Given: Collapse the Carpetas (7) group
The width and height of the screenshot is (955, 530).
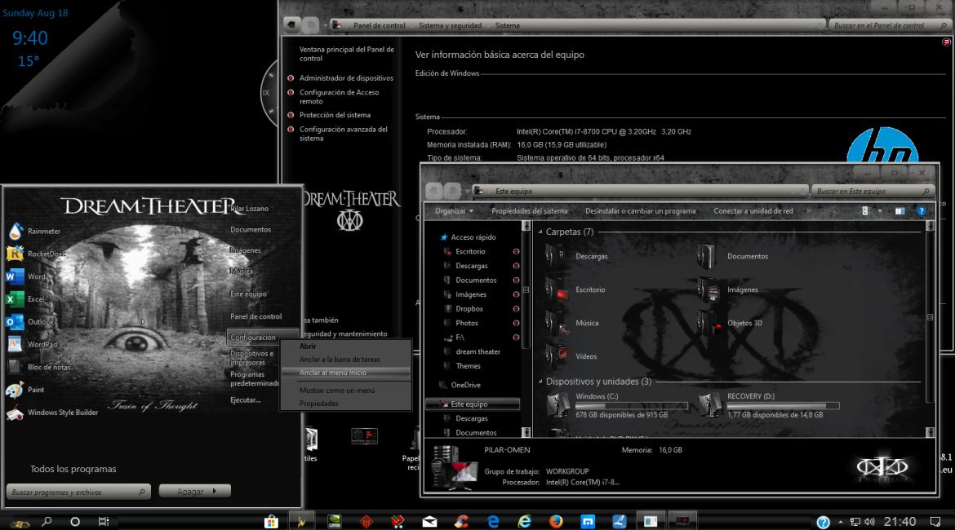Looking at the screenshot, I should coord(540,232).
